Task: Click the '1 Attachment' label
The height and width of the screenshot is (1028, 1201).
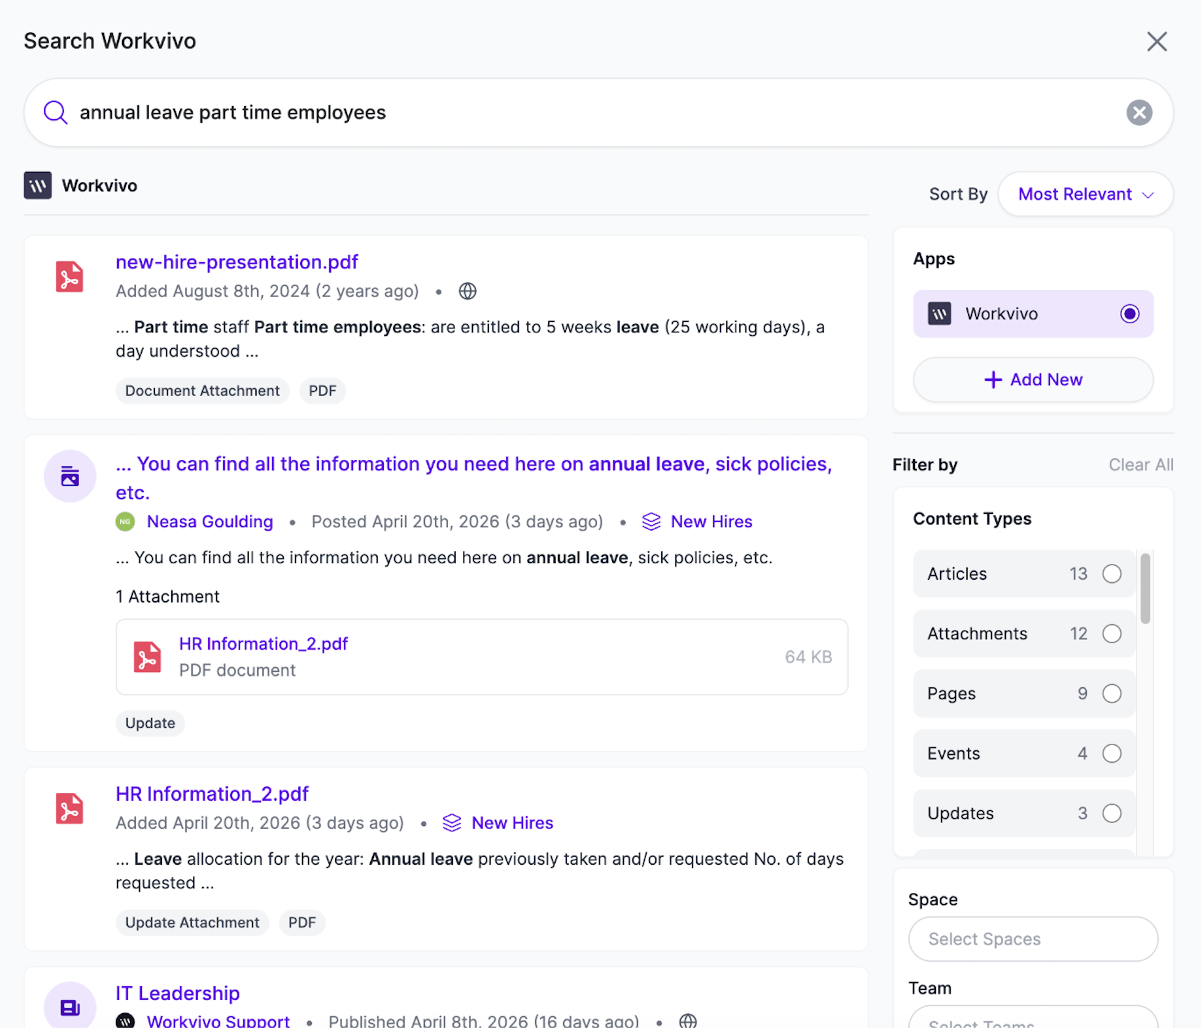Action: (x=168, y=596)
